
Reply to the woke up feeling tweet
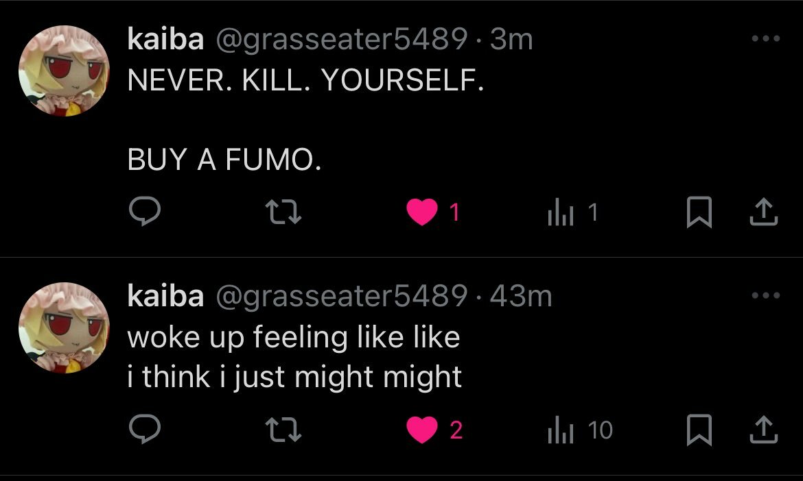[x=144, y=429]
